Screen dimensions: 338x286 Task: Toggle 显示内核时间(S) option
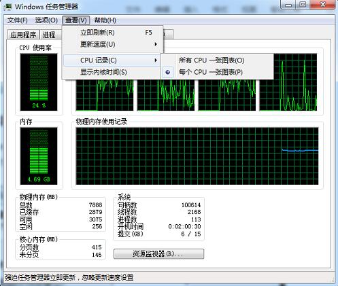tap(112, 72)
